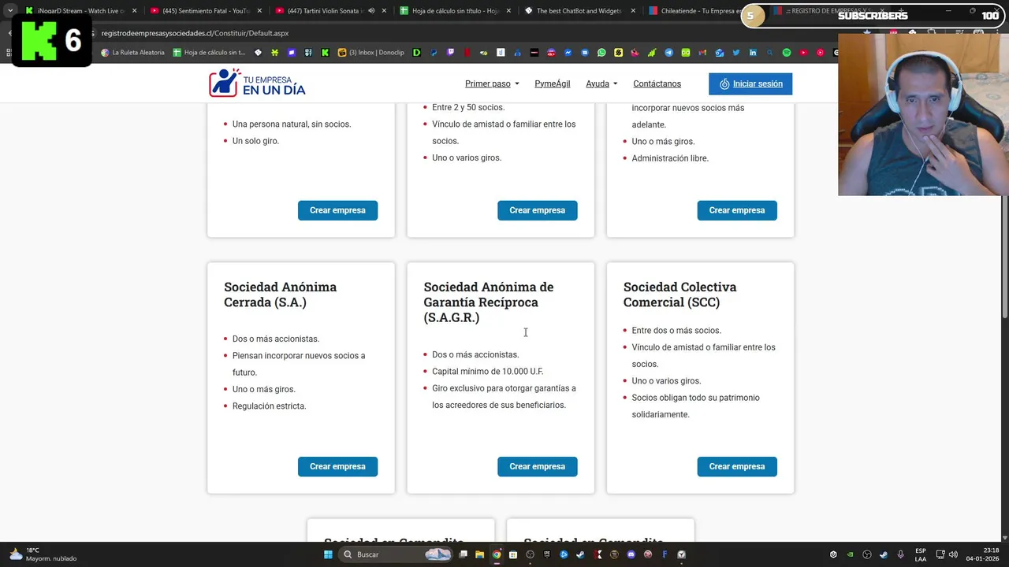1009x567 pixels.
Task: Open the Hoja de cálculo sin t... bookmark
Action: (210, 53)
